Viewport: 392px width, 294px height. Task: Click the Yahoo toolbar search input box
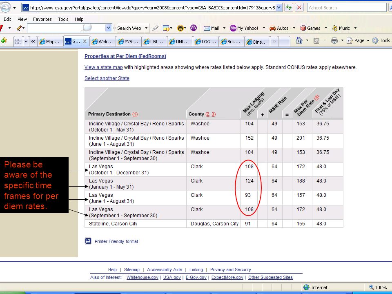pyautogui.click(x=66, y=28)
